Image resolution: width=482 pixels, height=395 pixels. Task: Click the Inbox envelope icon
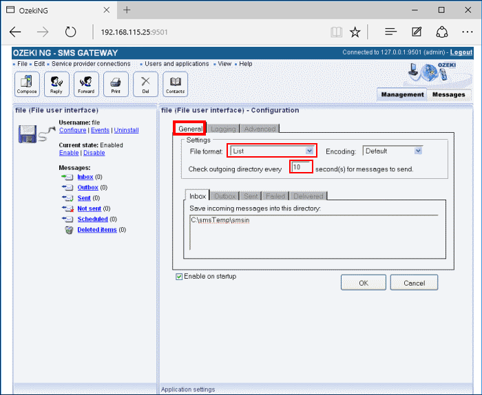tap(67, 178)
